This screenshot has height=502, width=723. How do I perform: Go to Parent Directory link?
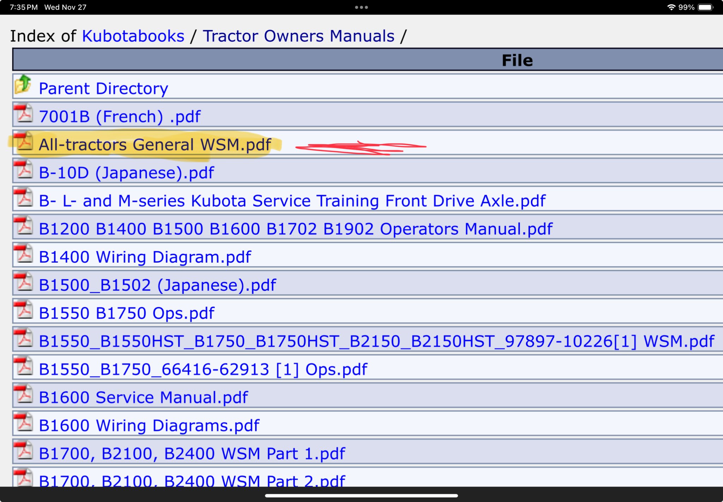pos(103,88)
